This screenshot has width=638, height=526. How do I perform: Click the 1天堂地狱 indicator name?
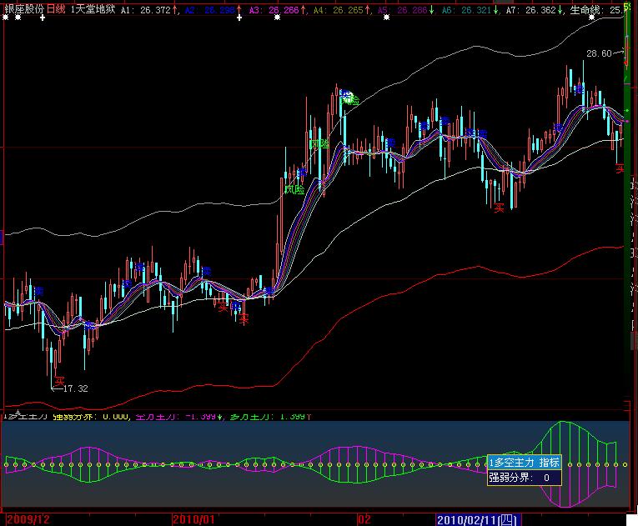tap(93, 9)
